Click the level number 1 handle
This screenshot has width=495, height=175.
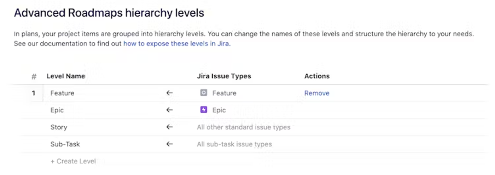click(34, 93)
